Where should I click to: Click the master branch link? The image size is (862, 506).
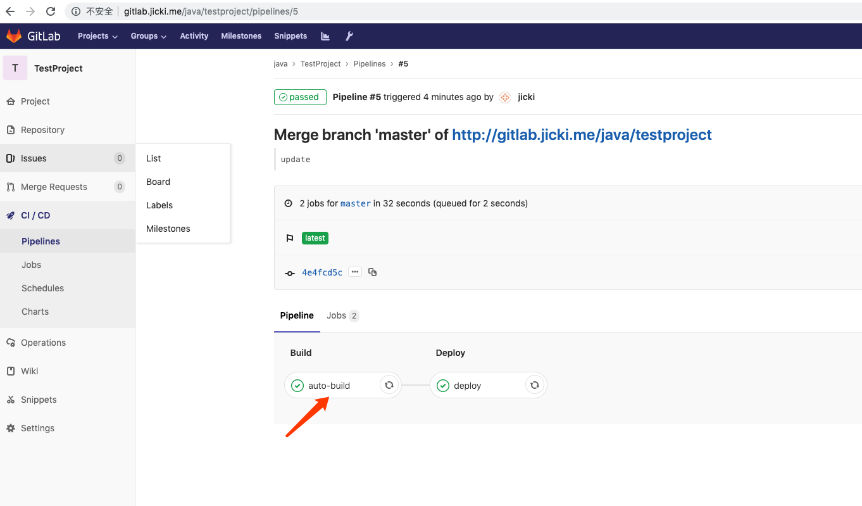[355, 203]
